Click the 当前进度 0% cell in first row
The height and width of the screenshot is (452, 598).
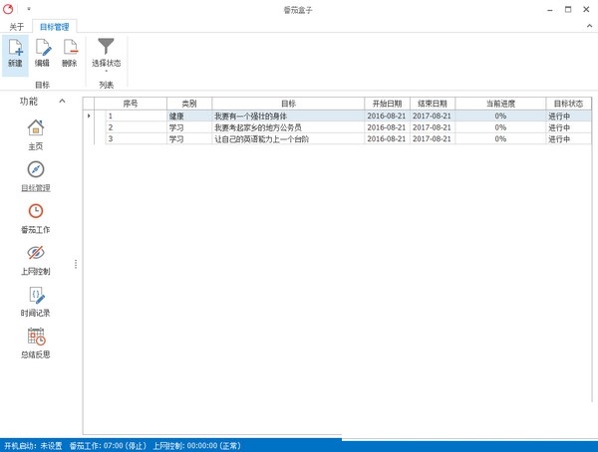click(500, 115)
